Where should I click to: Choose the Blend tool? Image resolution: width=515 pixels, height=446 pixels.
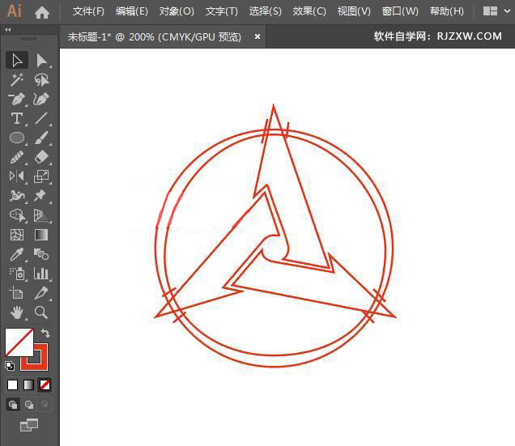pos(41,254)
